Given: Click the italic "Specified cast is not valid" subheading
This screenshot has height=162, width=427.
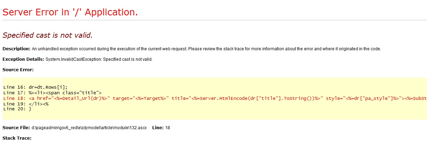Looking at the screenshot, I should 47,35.
